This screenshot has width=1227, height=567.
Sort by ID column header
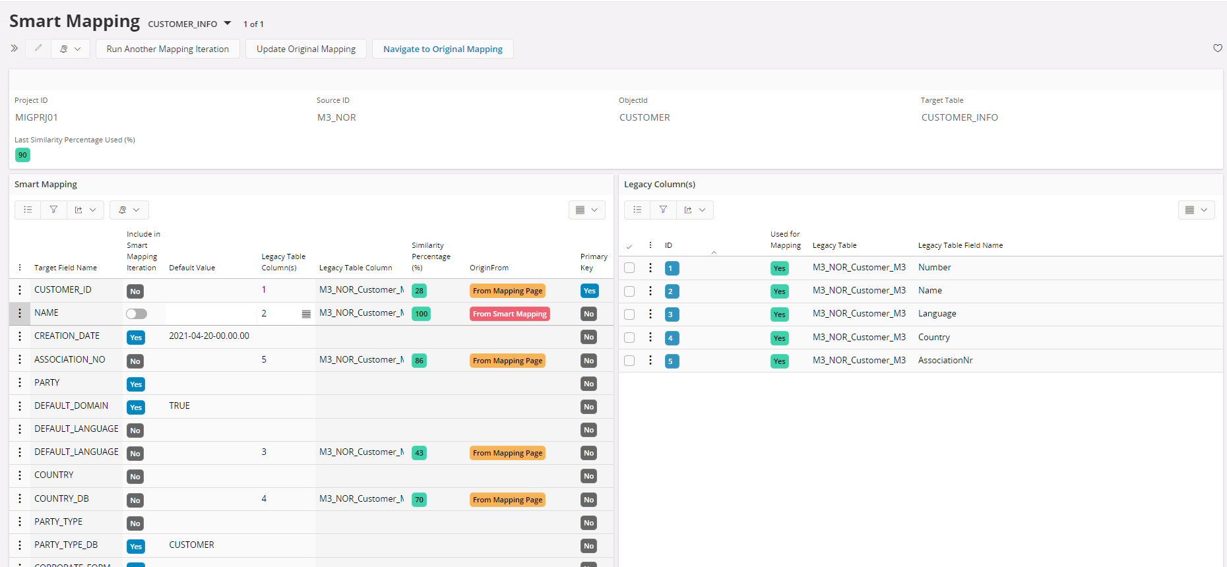click(668, 245)
